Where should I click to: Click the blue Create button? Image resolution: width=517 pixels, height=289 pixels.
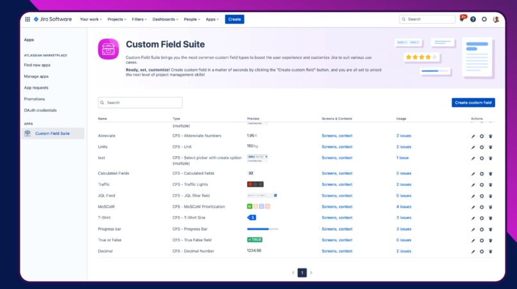tap(234, 19)
